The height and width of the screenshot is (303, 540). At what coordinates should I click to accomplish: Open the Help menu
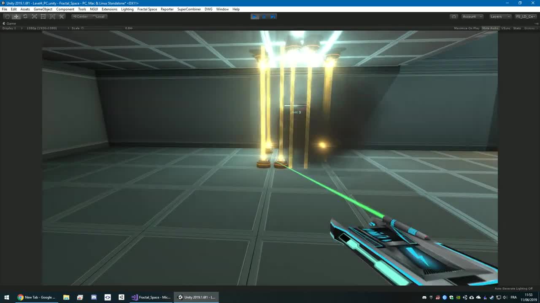pyautogui.click(x=236, y=9)
